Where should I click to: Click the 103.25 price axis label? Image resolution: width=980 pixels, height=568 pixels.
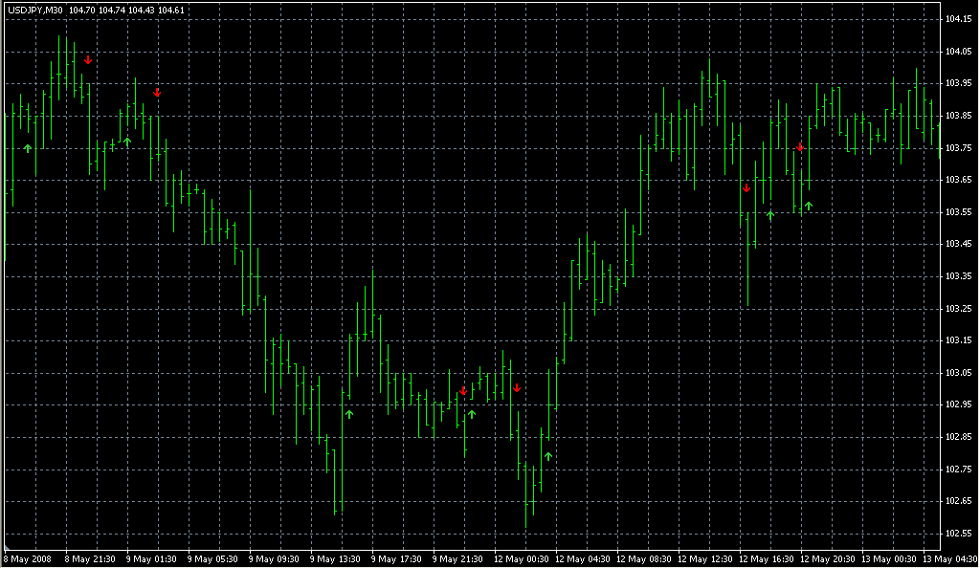coord(958,308)
